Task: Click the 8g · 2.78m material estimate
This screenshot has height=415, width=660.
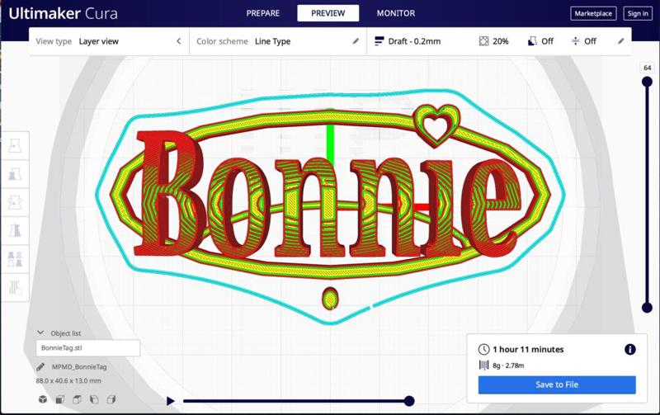Action: click(508, 365)
